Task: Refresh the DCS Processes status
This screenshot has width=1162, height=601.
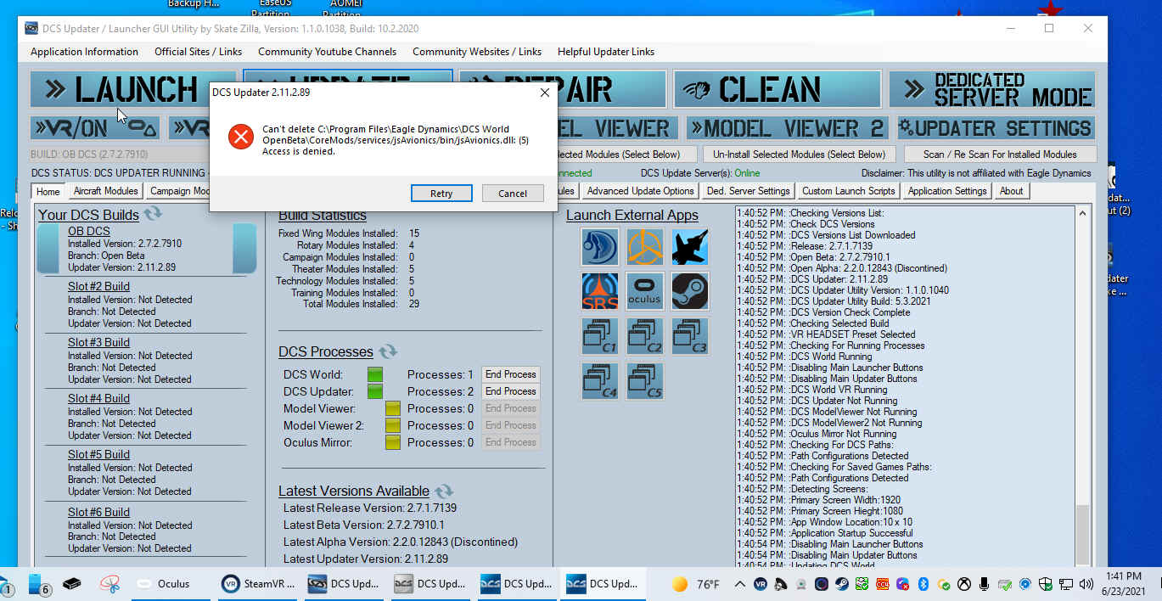Action: [387, 351]
